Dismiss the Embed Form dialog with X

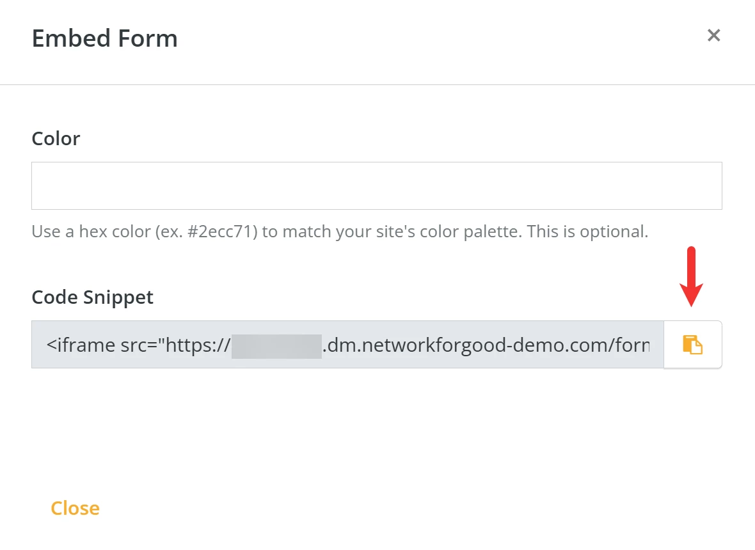pos(713,35)
